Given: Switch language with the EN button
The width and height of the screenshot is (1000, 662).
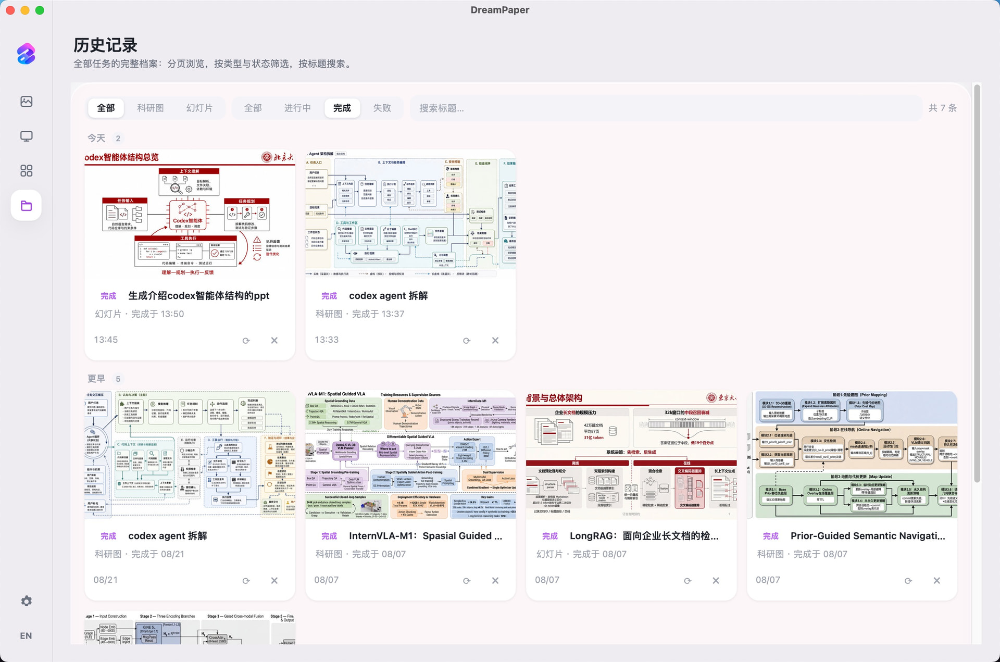Looking at the screenshot, I should pyautogui.click(x=26, y=635).
